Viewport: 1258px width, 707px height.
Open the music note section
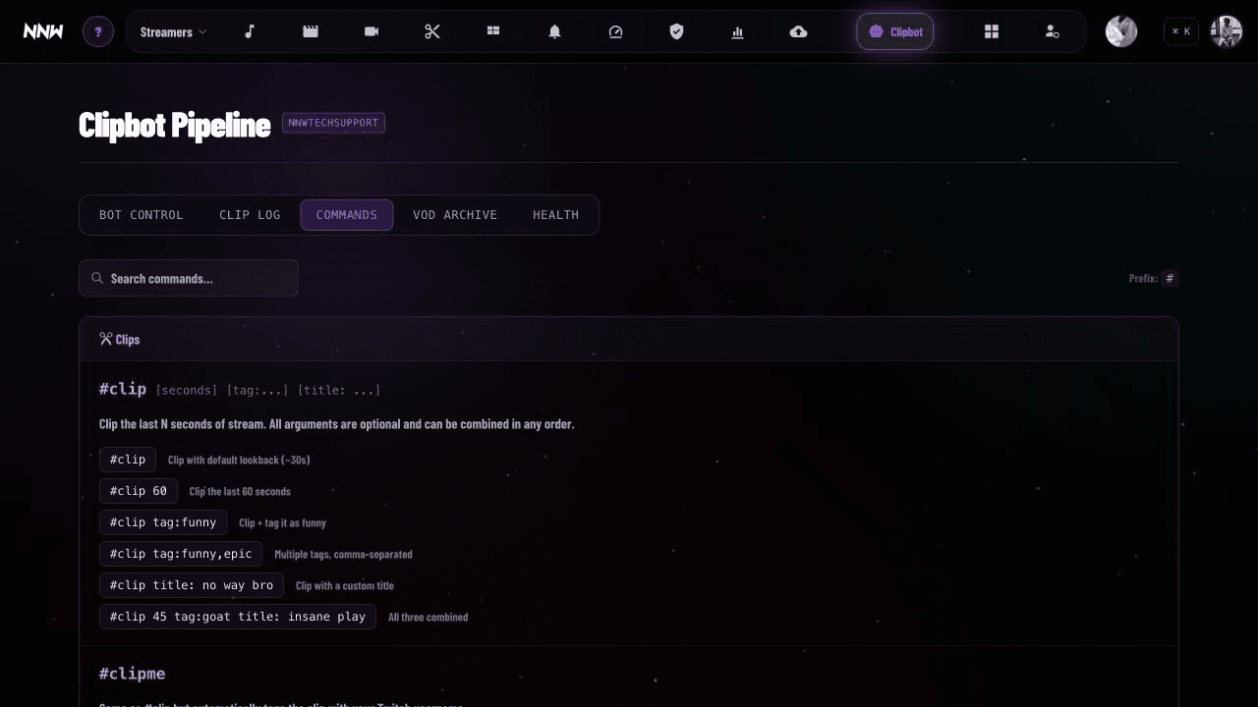coord(250,31)
